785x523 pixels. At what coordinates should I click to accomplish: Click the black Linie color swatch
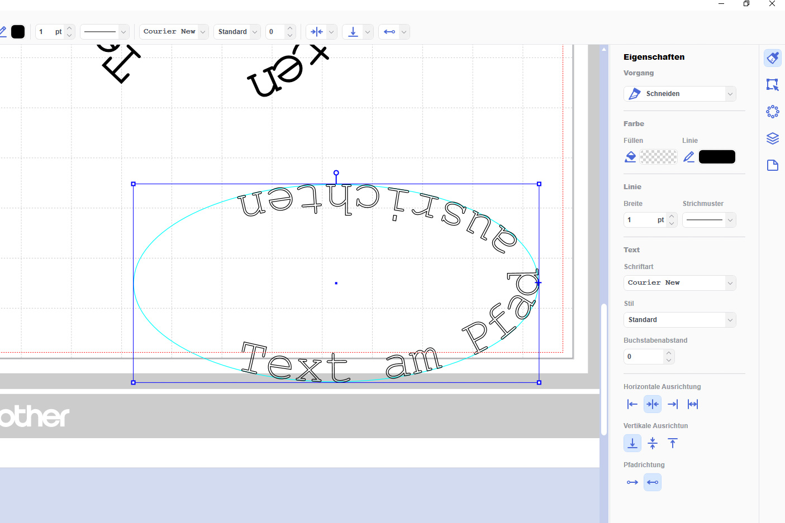[717, 157]
